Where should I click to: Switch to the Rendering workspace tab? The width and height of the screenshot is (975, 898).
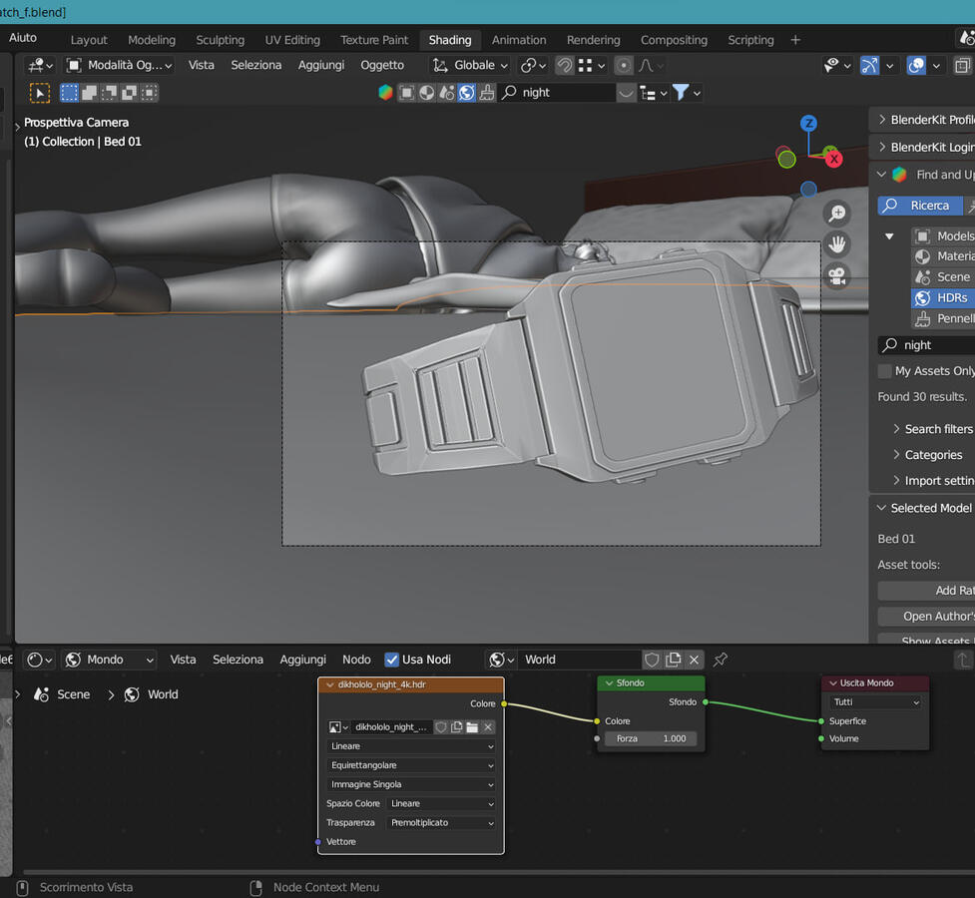593,40
